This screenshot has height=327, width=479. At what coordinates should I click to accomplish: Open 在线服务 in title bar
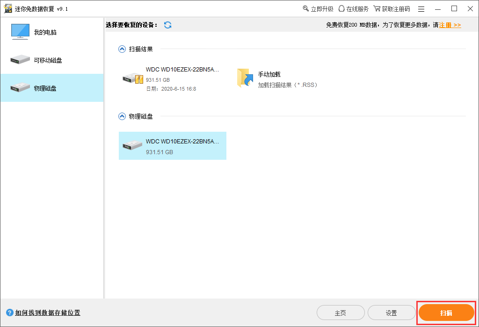(x=357, y=9)
